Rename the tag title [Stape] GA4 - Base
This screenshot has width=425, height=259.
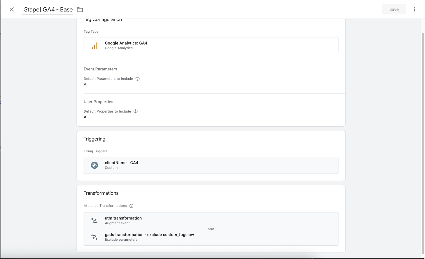(x=48, y=9)
